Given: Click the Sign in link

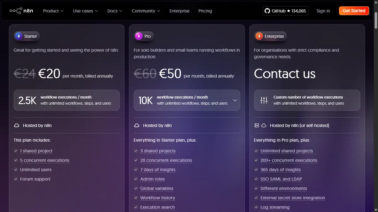Looking at the screenshot, I should [x=323, y=11].
